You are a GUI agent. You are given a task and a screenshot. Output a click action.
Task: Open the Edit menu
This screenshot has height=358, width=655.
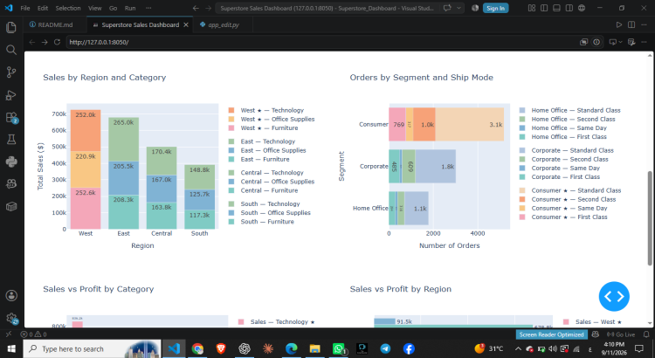click(43, 8)
